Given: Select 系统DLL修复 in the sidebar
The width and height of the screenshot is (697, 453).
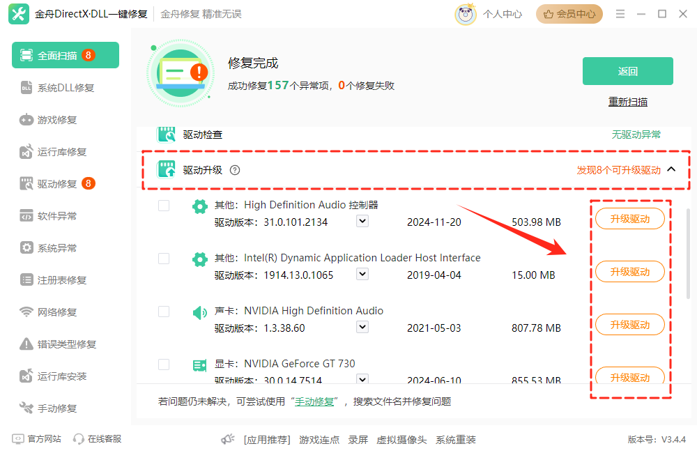Looking at the screenshot, I should (66, 88).
